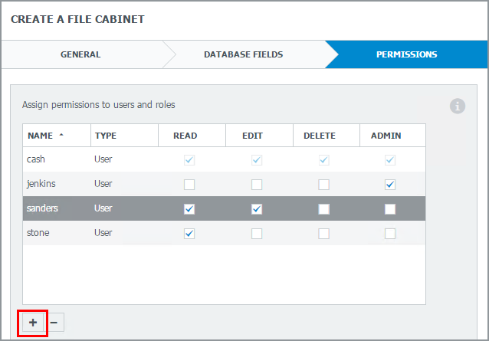Check Edit permission for jenkins

(x=257, y=185)
